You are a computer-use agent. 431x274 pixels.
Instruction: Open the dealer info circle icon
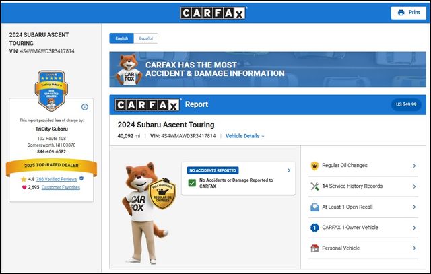click(x=85, y=107)
